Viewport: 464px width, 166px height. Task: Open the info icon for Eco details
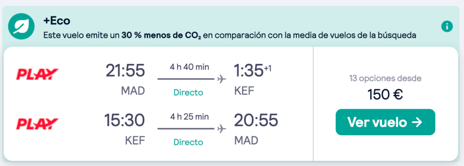click(x=447, y=27)
